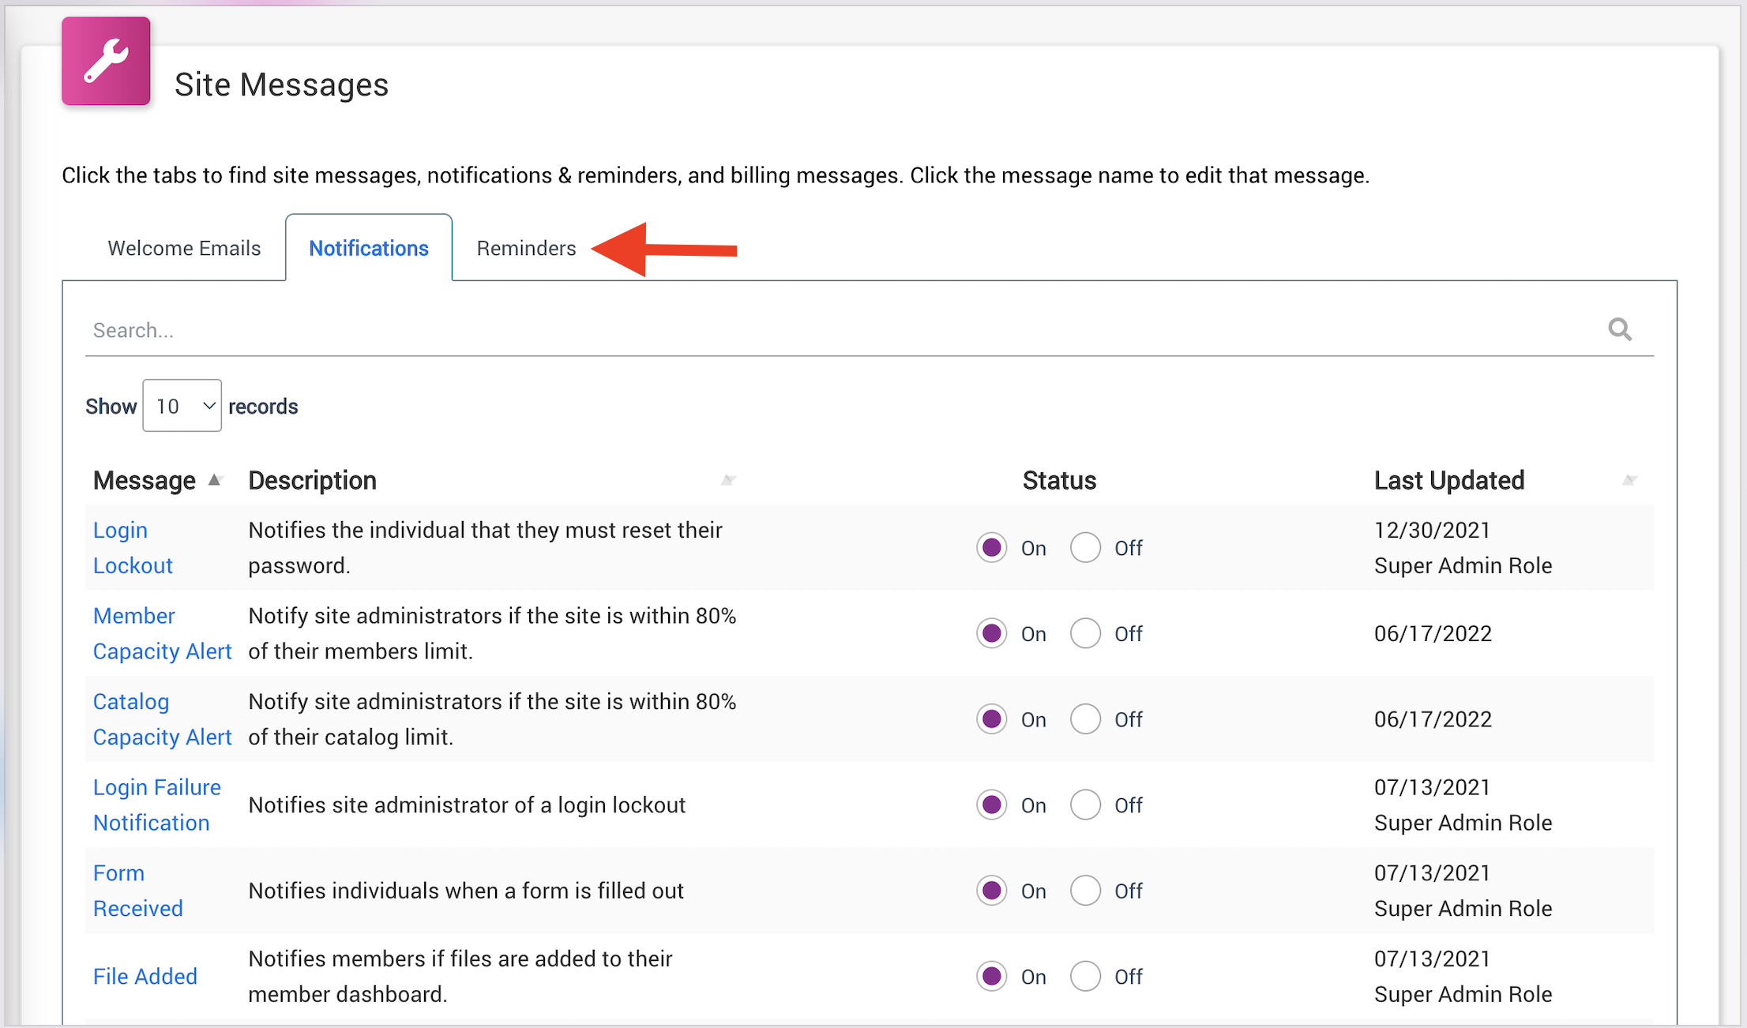1747x1028 pixels.
Task: Select Off for Member Capacity Alert
Action: (1085, 633)
